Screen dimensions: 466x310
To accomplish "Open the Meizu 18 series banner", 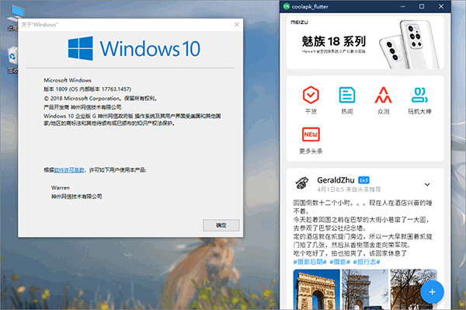I will [x=365, y=43].
